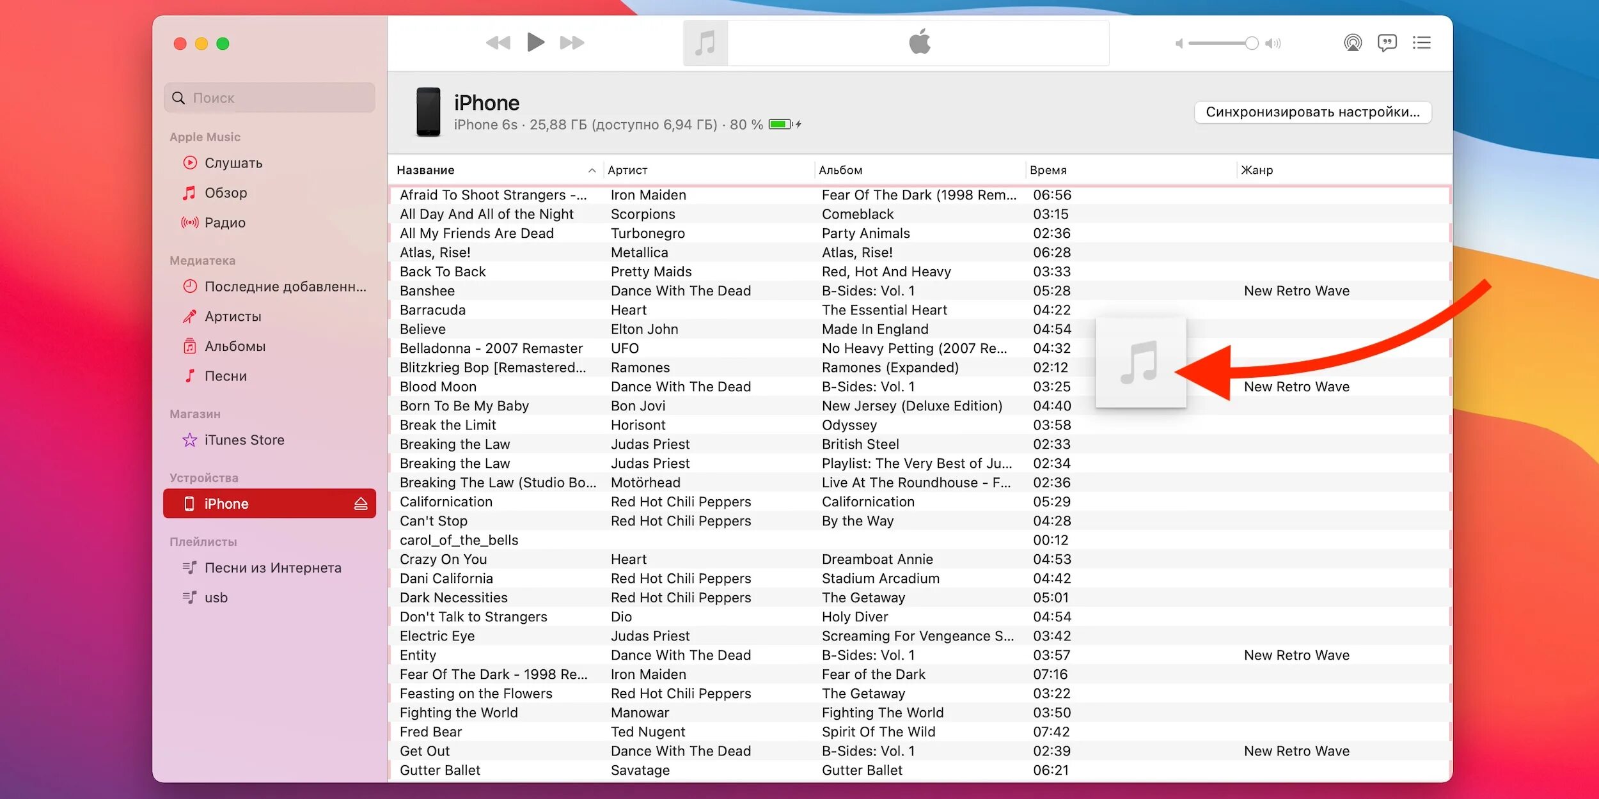The image size is (1599, 799).
Task: Click the artist Turbonegro
Action: [648, 233]
